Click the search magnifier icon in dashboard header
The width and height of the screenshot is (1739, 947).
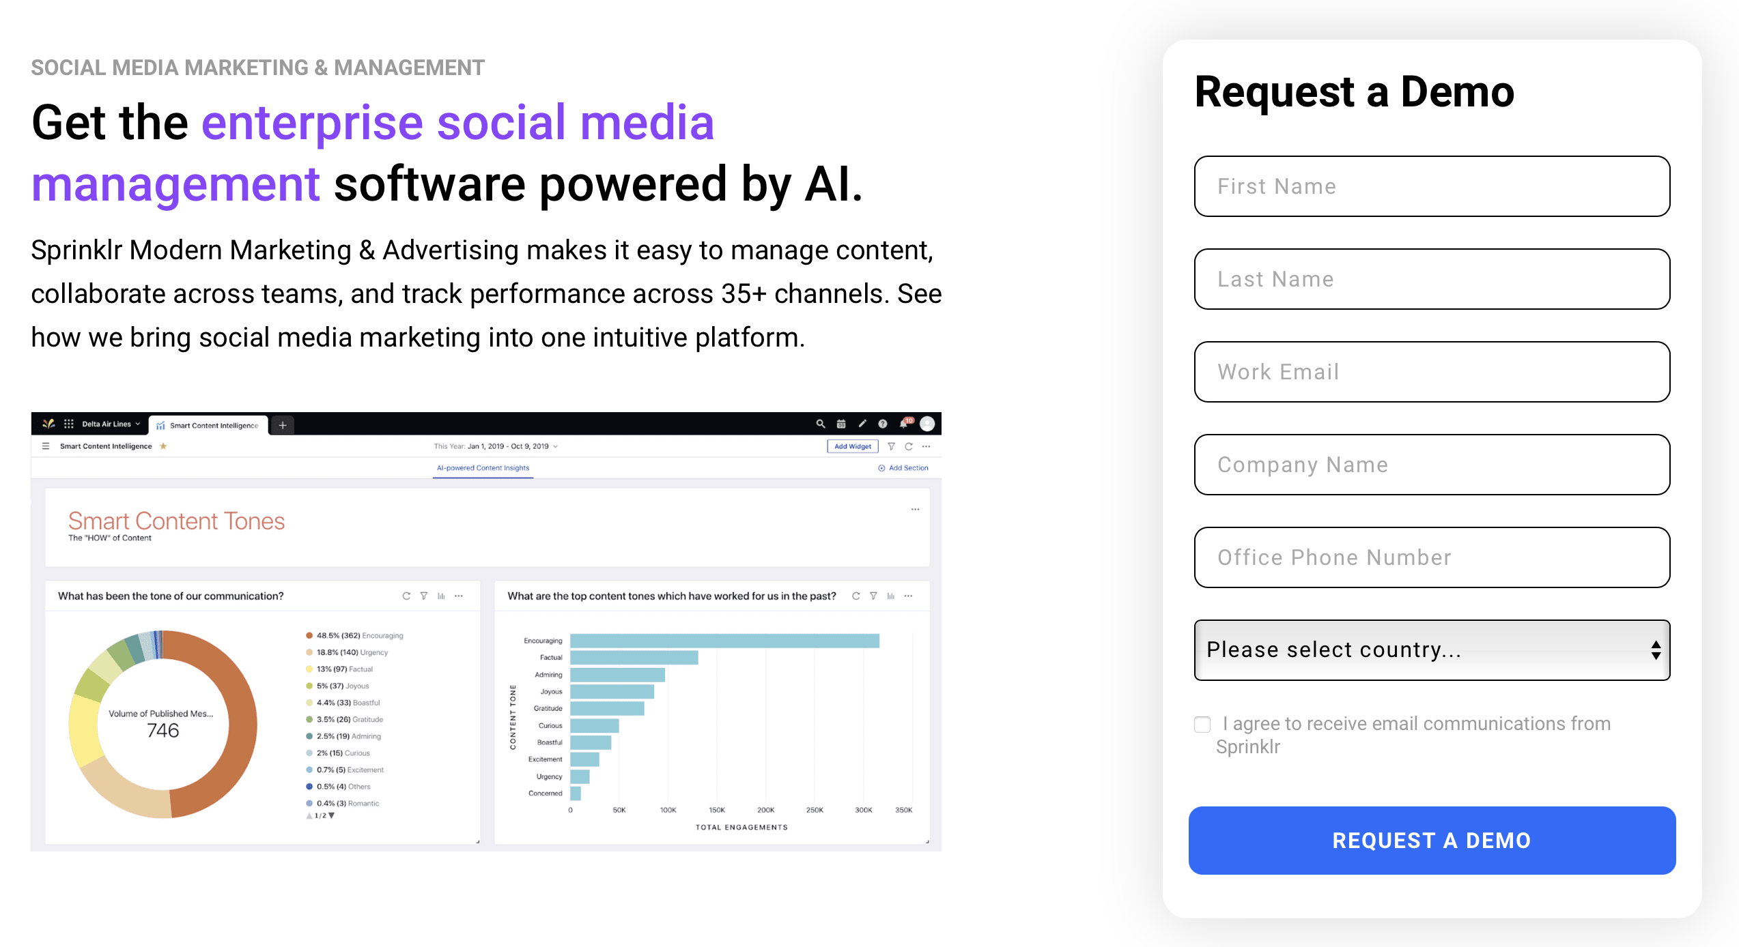[820, 424]
